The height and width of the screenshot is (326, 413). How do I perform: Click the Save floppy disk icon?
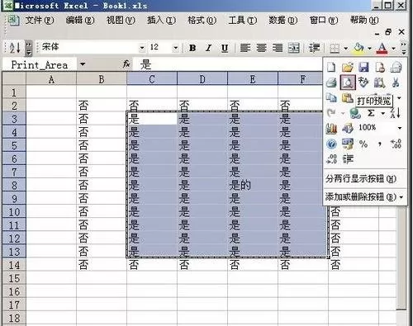(363, 67)
